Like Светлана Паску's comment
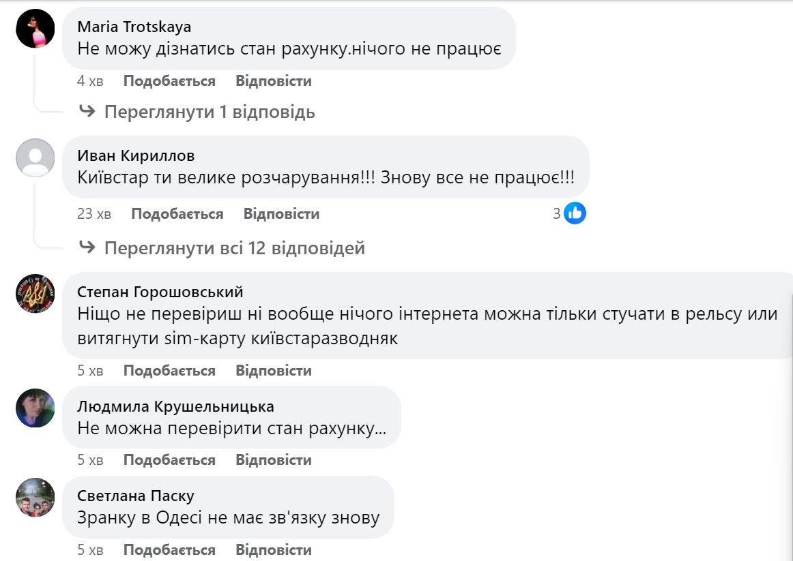Image resolution: width=793 pixels, height=561 pixels. [169, 550]
